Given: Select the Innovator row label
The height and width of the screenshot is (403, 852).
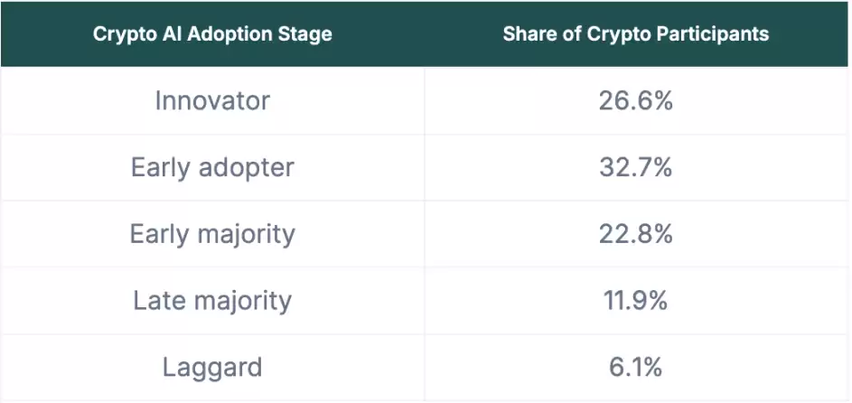Looking at the screenshot, I should (212, 100).
